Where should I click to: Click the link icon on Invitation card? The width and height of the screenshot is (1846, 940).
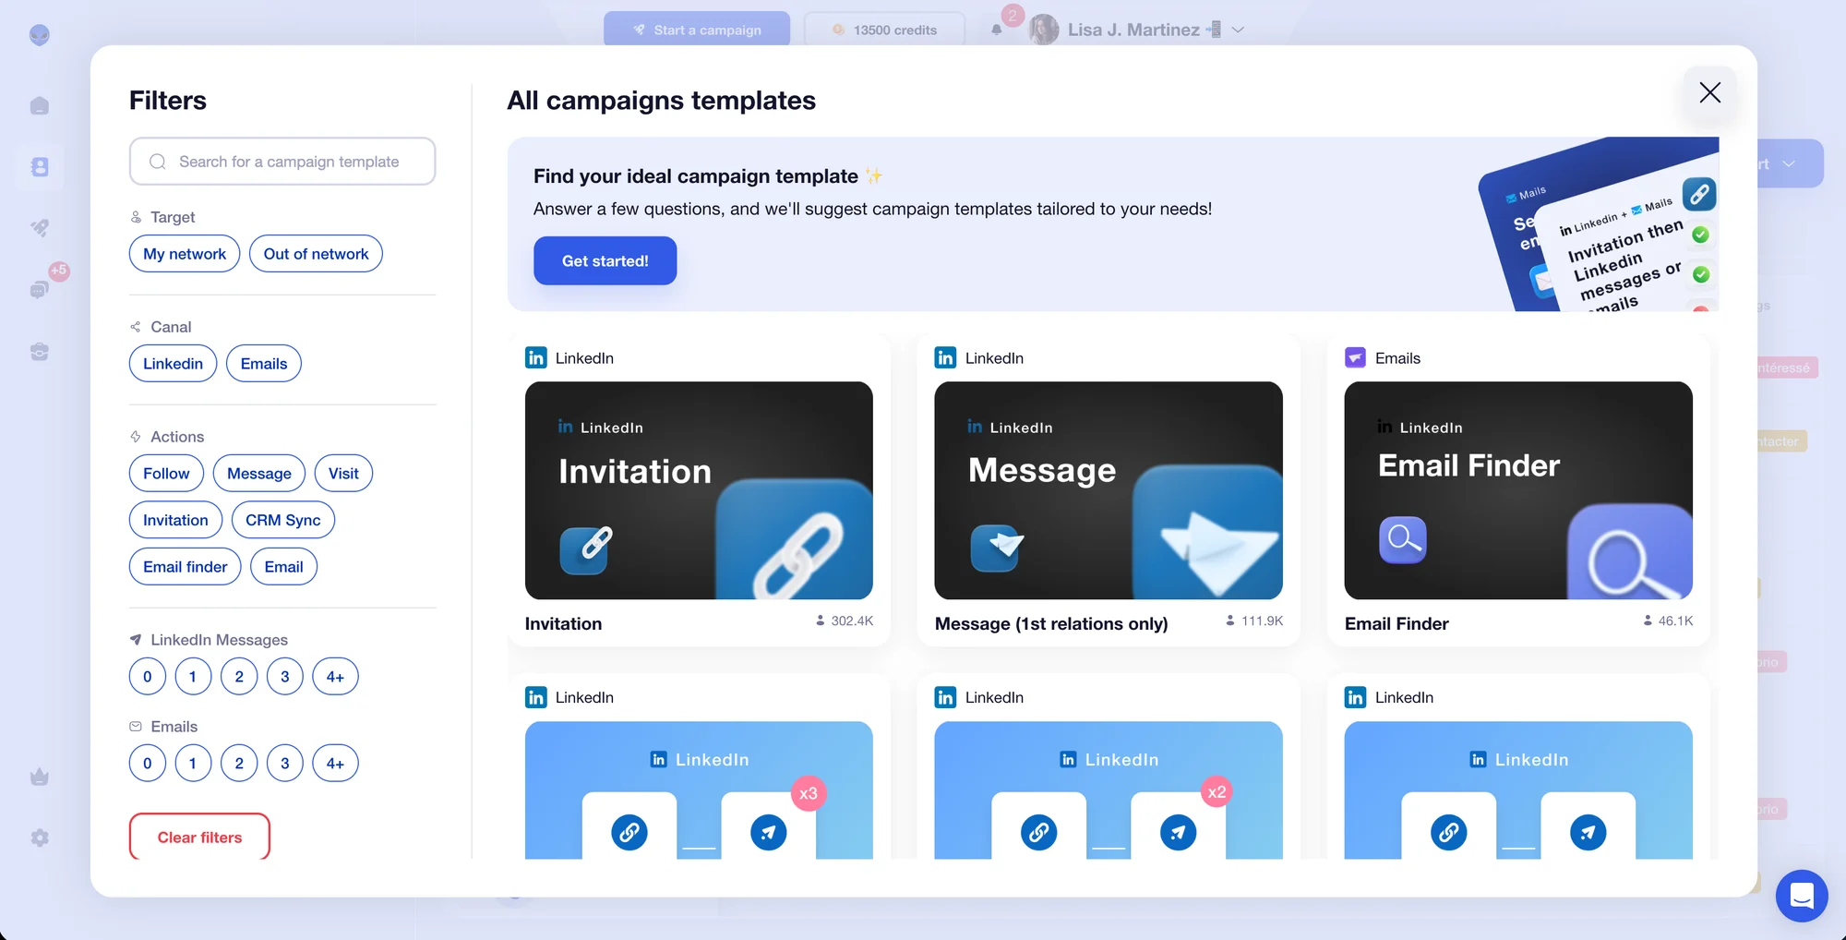(x=584, y=550)
